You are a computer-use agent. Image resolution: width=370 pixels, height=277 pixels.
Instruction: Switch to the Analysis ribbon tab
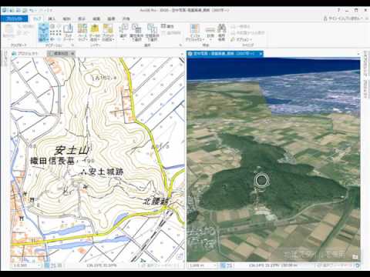(66, 18)
